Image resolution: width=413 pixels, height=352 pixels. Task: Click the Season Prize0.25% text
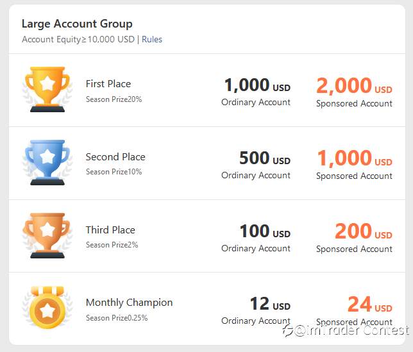[x=117, y=318]
